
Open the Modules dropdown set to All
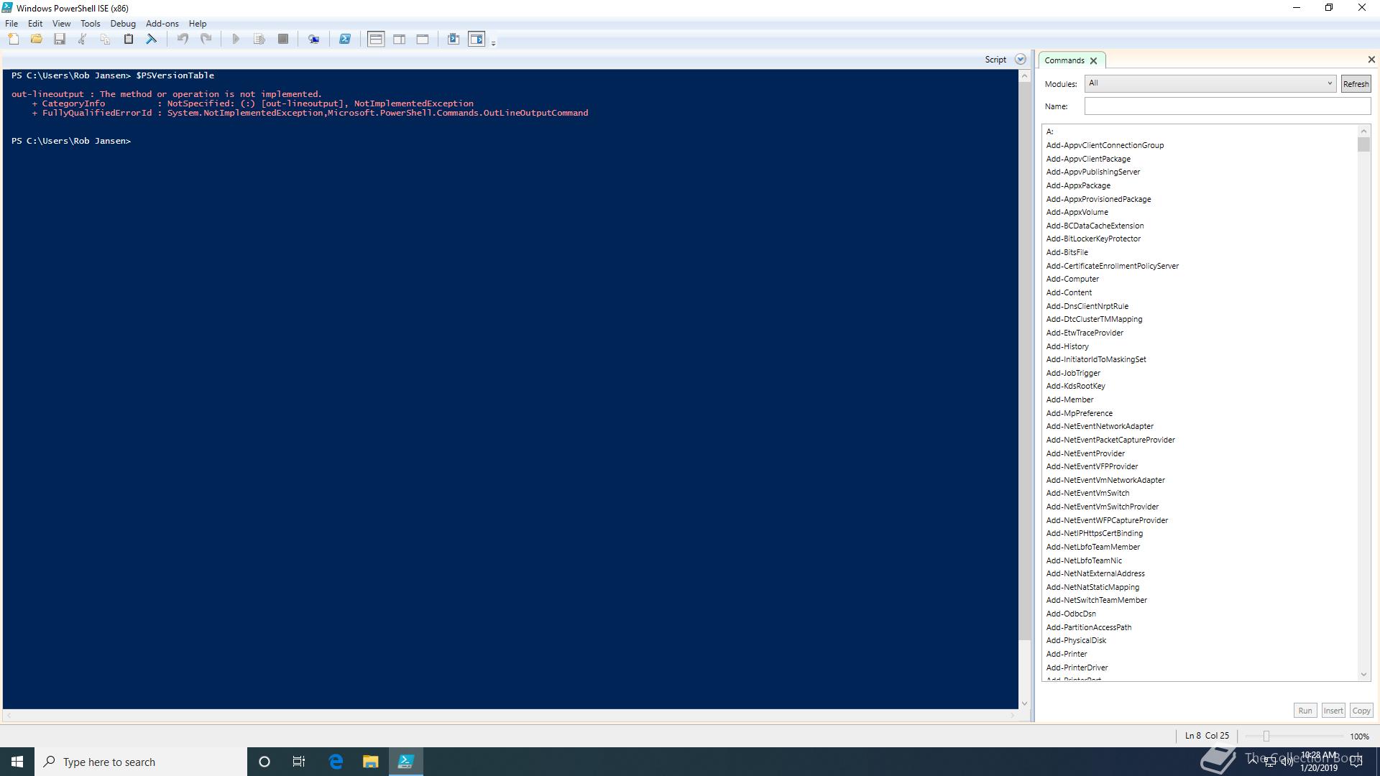click(x=1210, y=83)
